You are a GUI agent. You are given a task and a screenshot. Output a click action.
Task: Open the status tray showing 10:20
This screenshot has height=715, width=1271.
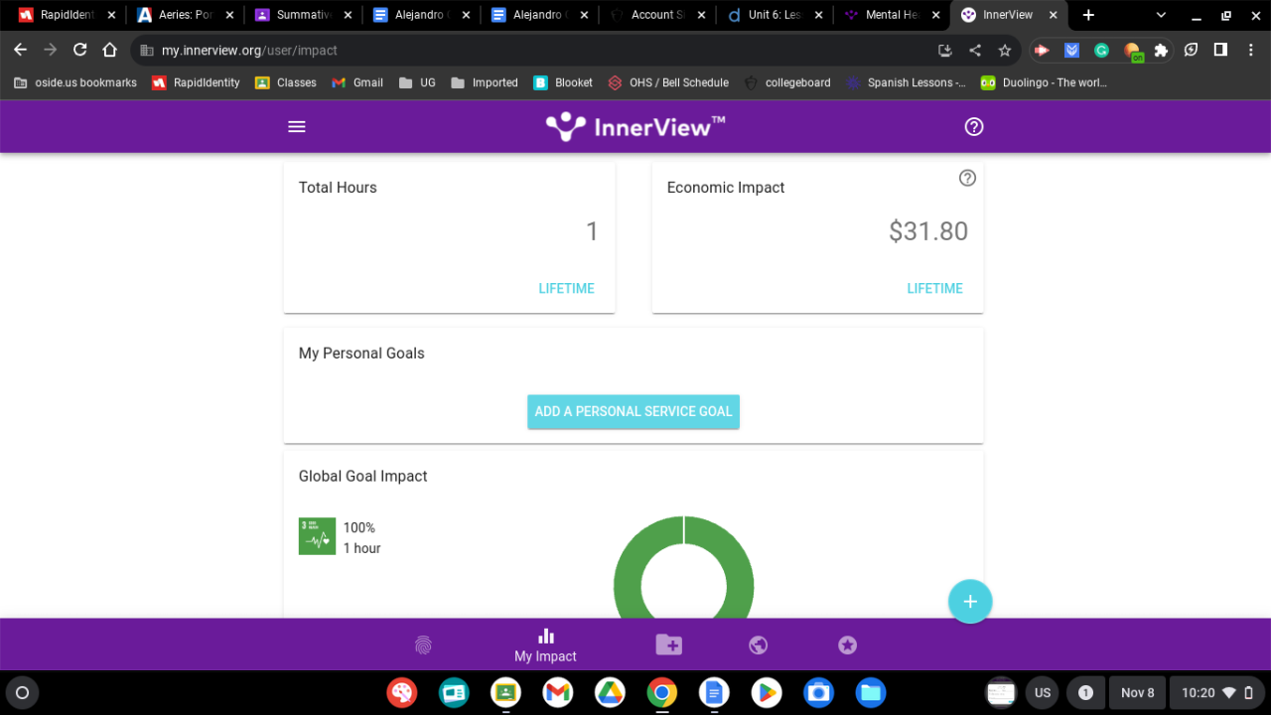click(x=1215, y=692)
